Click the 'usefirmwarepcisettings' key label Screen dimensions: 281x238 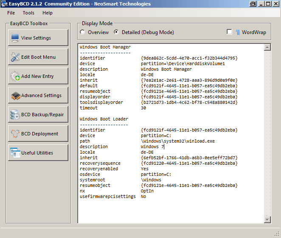(108, 196)
